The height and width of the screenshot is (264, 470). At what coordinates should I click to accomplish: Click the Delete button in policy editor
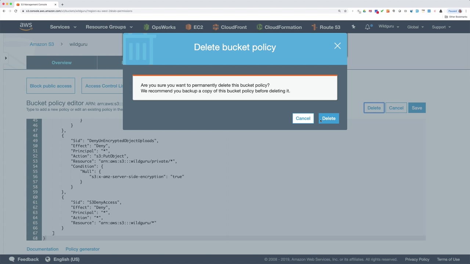tap(374, 108)
